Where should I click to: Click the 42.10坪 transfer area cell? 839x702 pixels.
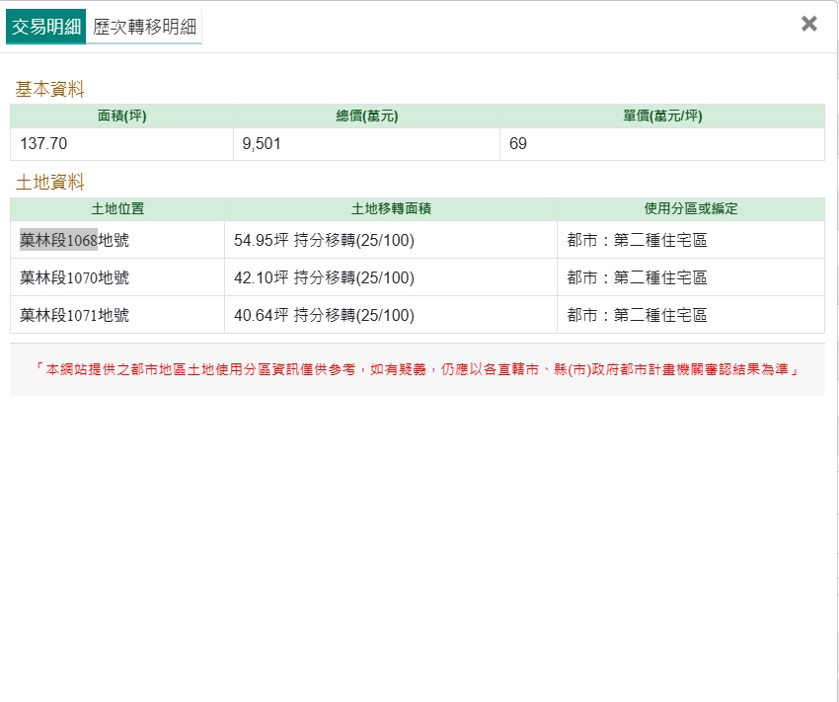tap(324, 278)
